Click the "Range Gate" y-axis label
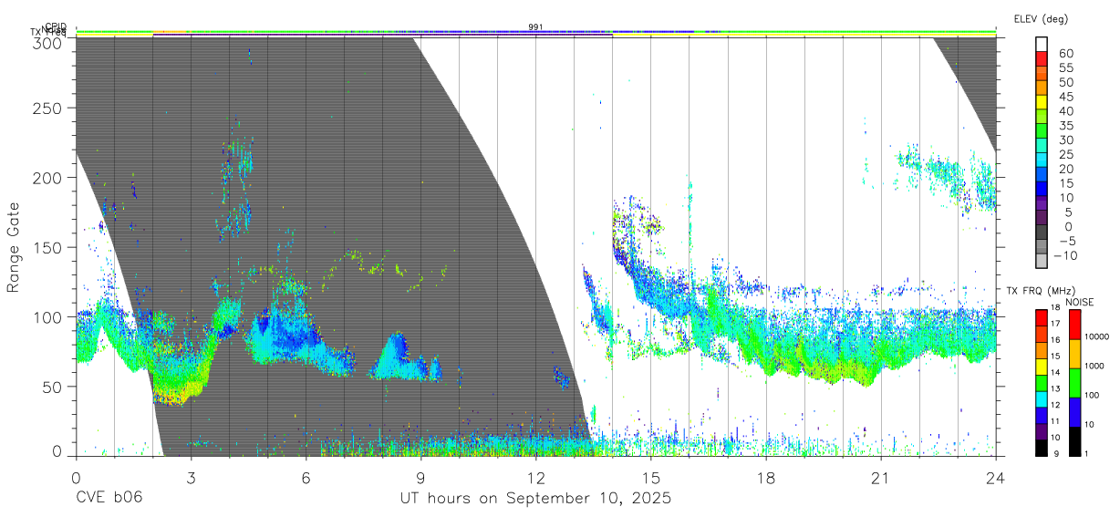 pyautogui.click(x=14, y=247)
